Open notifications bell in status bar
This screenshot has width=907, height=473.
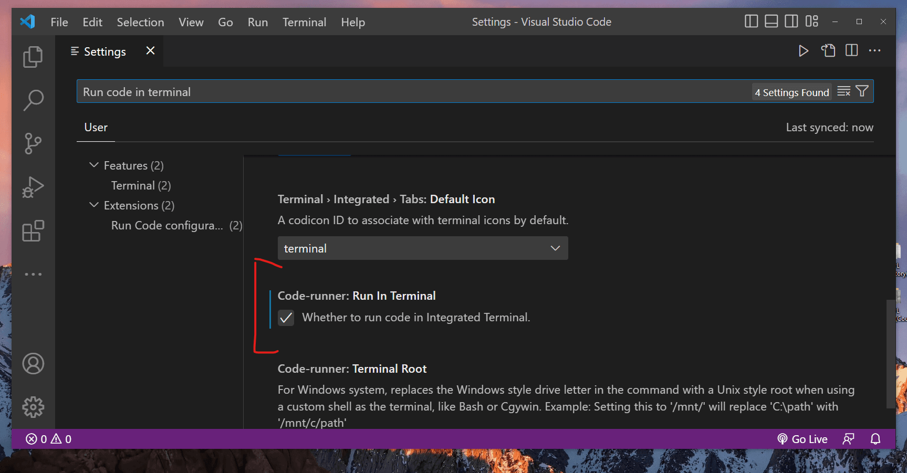(875, 439)
